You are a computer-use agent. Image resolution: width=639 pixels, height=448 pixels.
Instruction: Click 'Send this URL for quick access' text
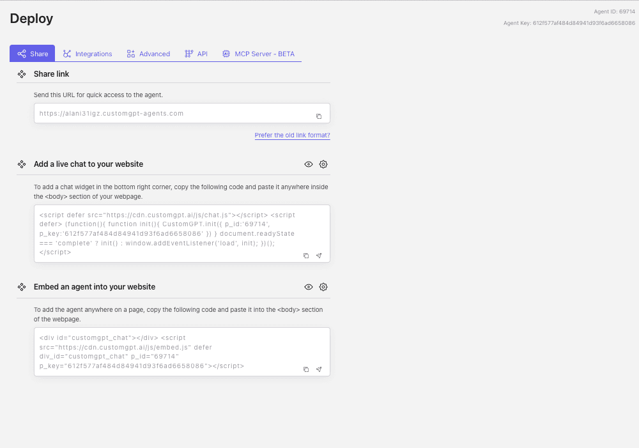tap(98, 95)
